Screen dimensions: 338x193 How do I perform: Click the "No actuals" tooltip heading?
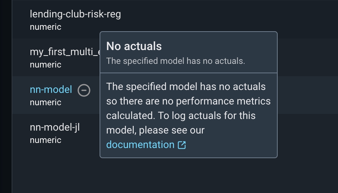pyautogui.click(x=134, y=46)
